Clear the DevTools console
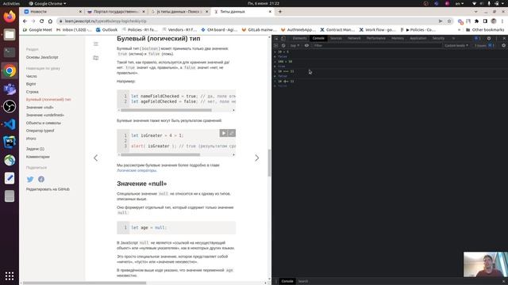Screen dimensions: 508x285 283,46
